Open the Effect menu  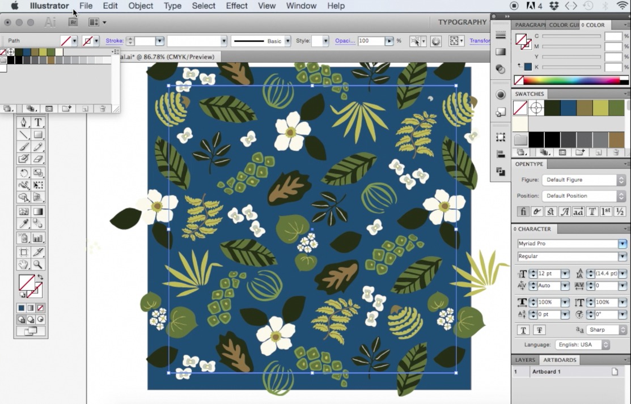(x=236, y=6)
